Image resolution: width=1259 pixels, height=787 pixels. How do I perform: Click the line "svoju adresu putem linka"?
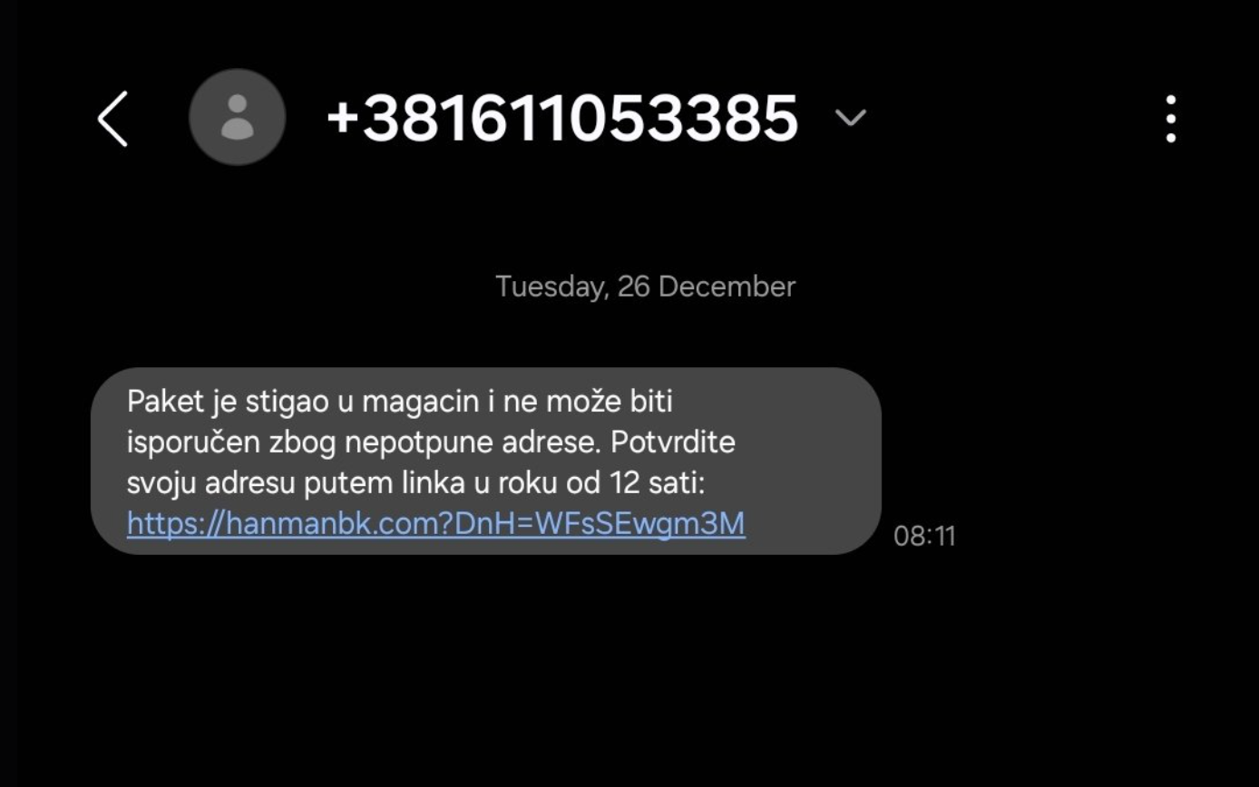click(x=415, y=483)
